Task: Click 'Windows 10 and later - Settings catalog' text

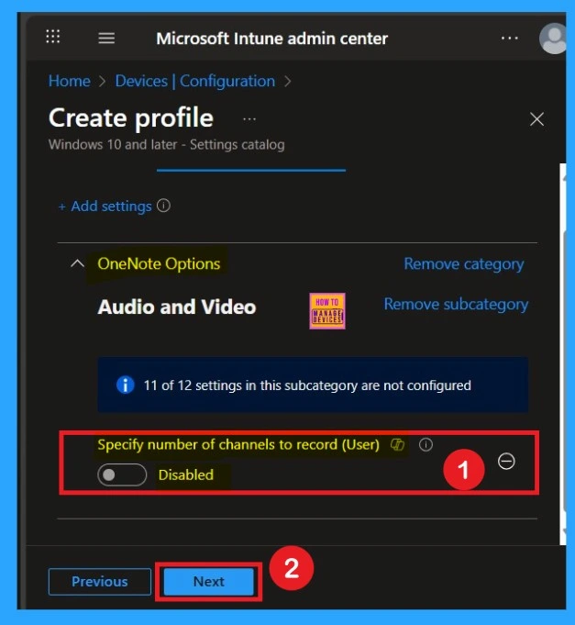Action: point(167,145)
